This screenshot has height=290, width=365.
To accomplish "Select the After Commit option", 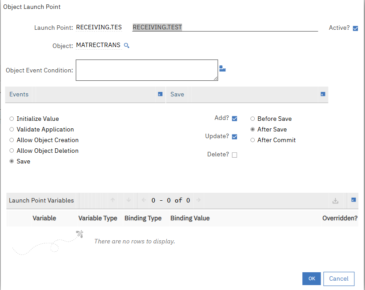I will tap(253, 140).
